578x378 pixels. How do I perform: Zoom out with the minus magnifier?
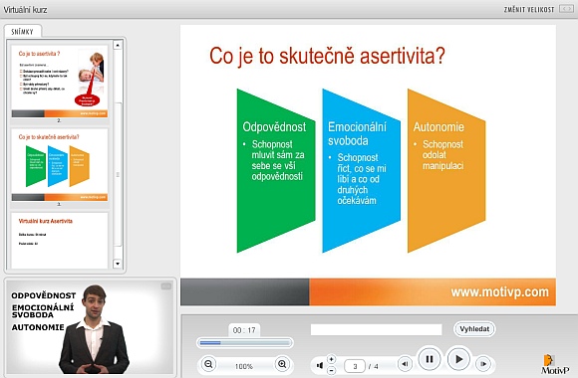[x=208, y=364]
